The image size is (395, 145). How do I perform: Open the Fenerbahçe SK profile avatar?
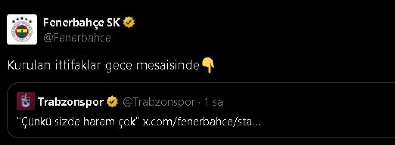[x=22, y=29]
